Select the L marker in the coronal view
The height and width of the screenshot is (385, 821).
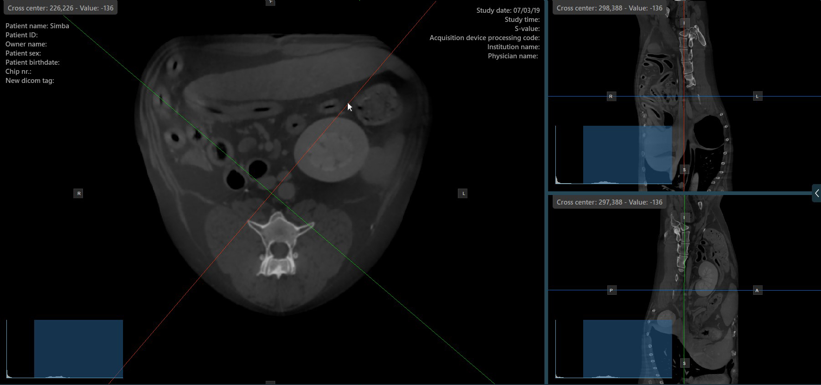tap(757, 97)
